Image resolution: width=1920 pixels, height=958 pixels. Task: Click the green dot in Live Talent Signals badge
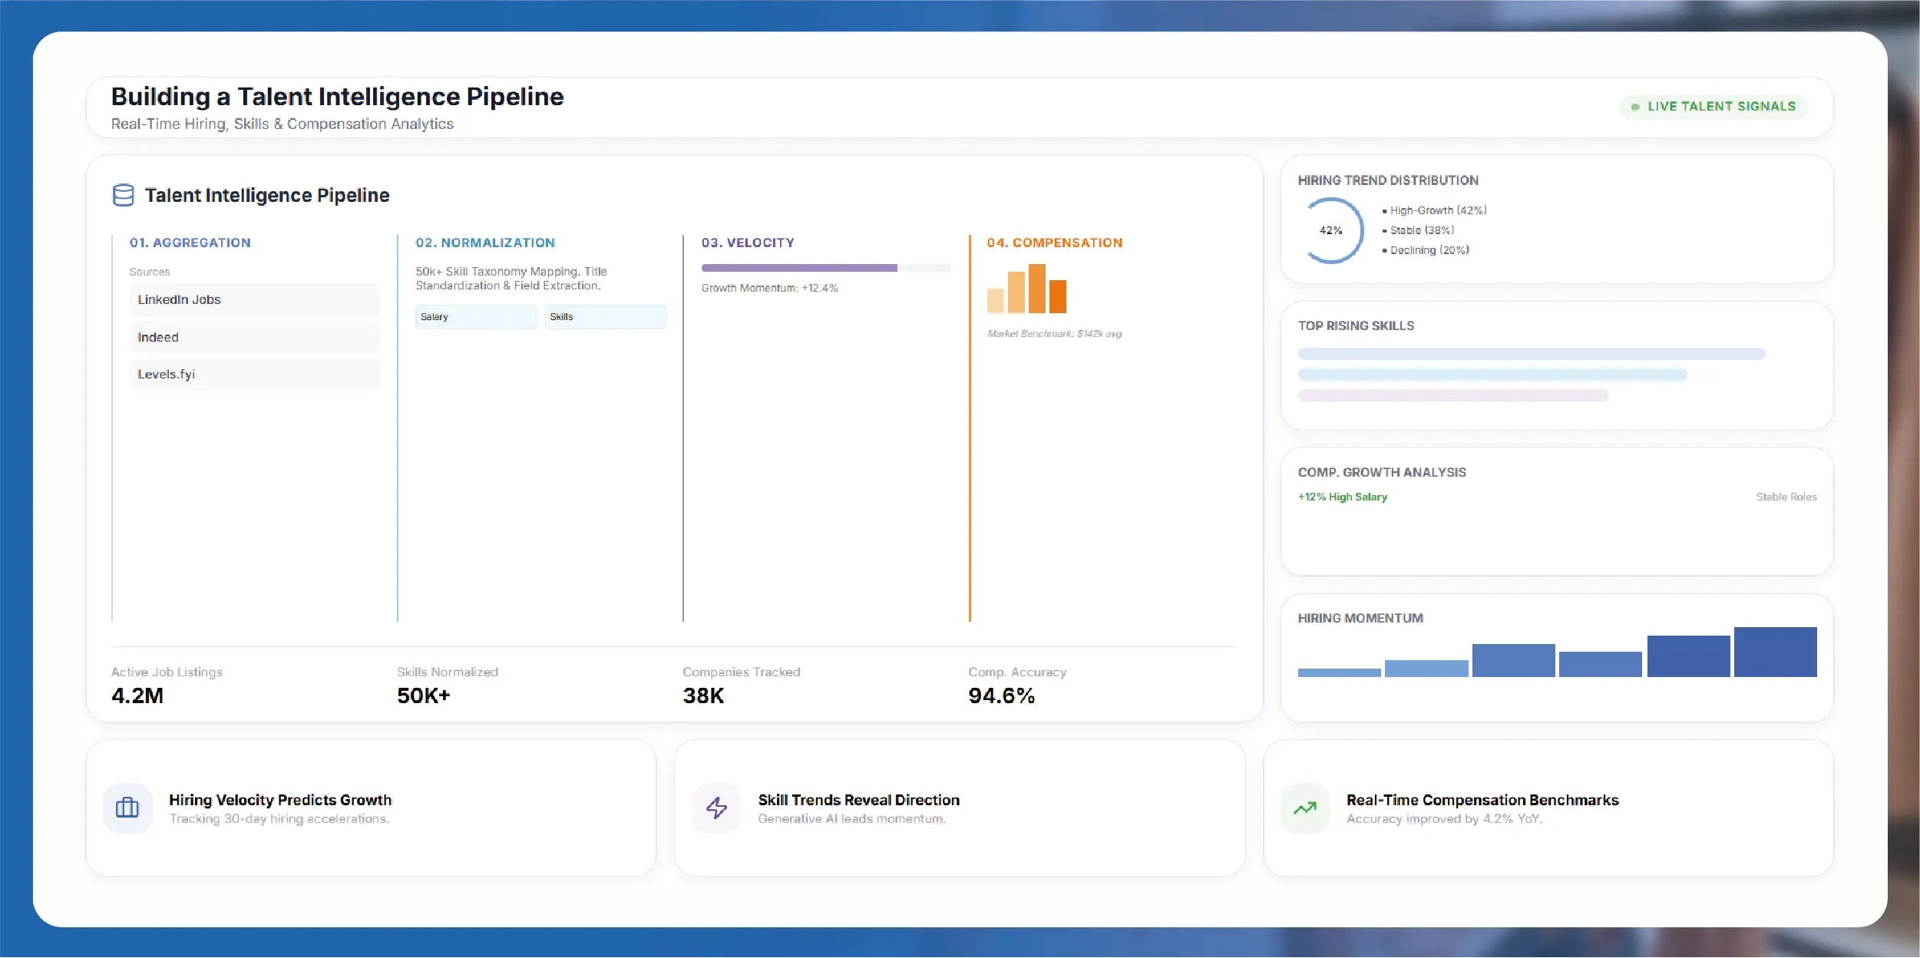pyautogui.click(x=1635, y=107)
